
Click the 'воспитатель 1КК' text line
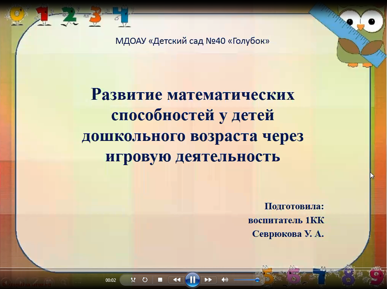click(285, 220)
